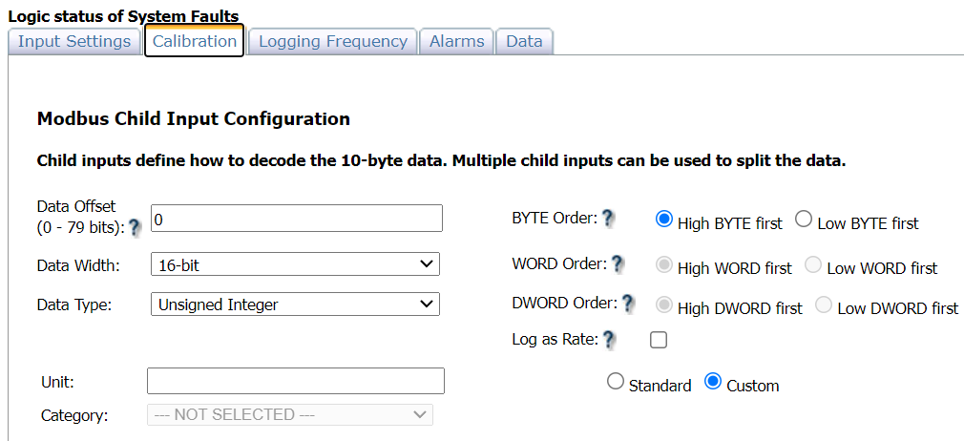The width and height of the screenshot is (964, 441).
Task: Open the Data Type dropdown
Action: [x=295, y=304]
